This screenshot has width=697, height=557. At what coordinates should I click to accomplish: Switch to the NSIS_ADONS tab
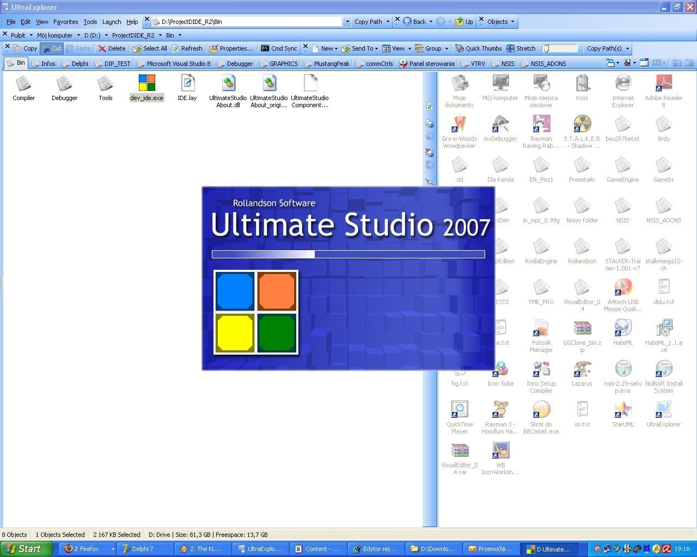(543, 64)
